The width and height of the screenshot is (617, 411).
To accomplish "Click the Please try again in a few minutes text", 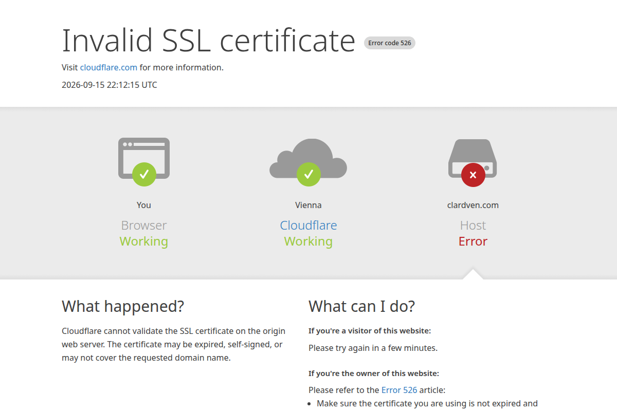I will [x=373, y=348].
